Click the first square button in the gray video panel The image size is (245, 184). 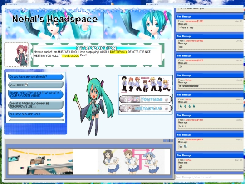tap(165, 141)
